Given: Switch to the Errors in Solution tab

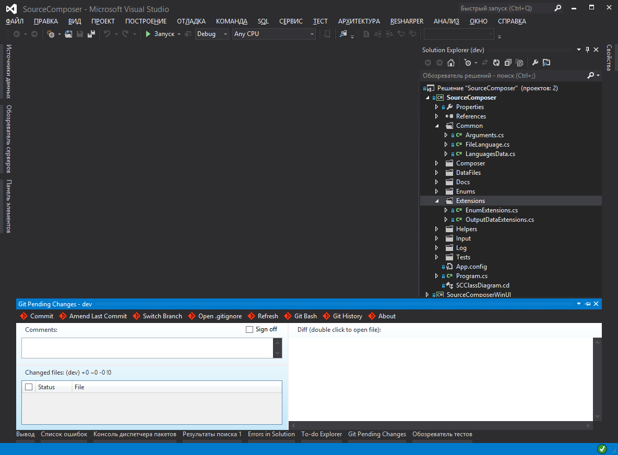Looking at the screenshot, I should click(271, 434).
